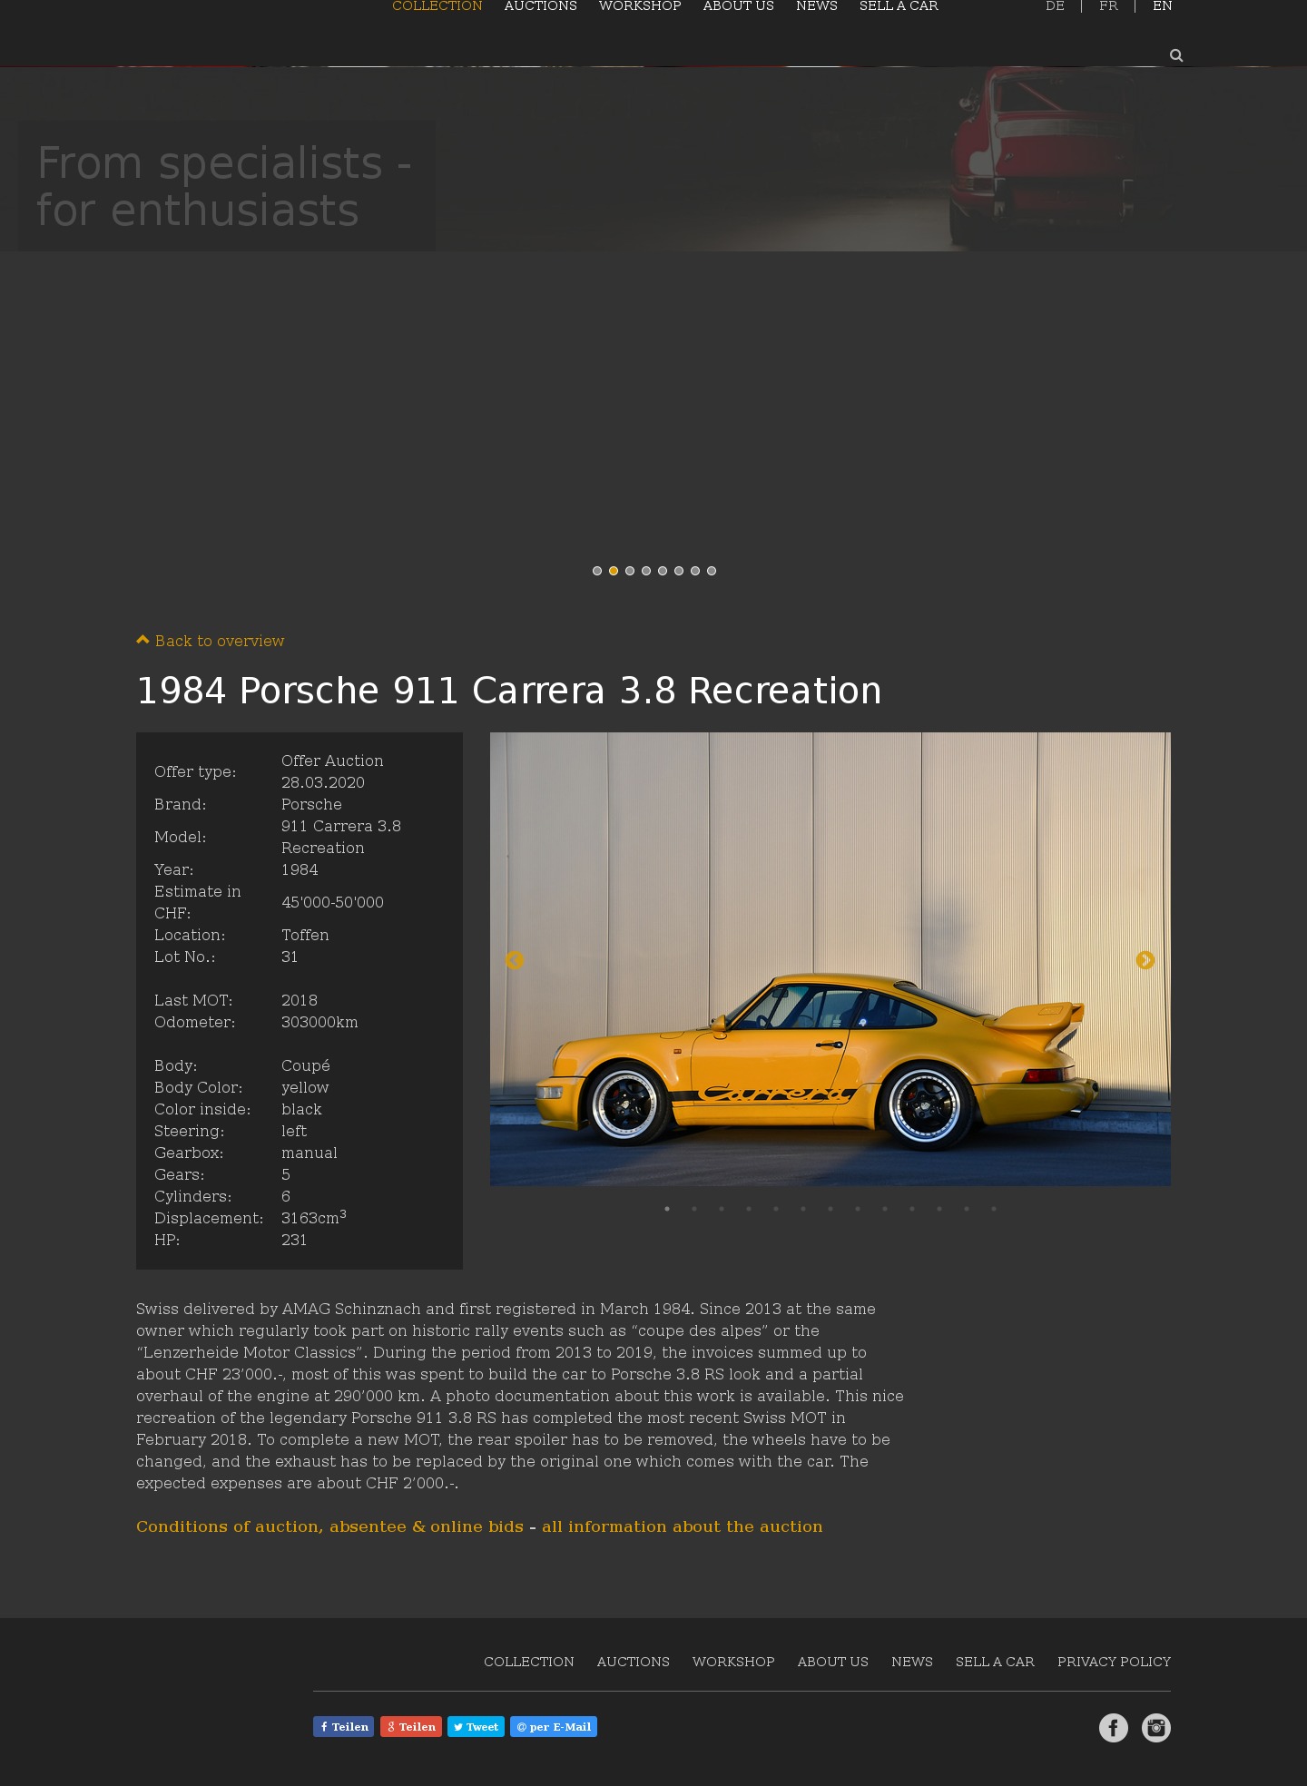1307x1786 pixels.
Task: Open NEWS in footer menu
Action: pyautogui.click(x=912, y=1662)
